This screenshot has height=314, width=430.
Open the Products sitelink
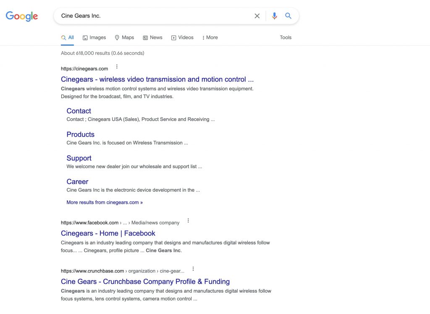click(x=80, y=135)
